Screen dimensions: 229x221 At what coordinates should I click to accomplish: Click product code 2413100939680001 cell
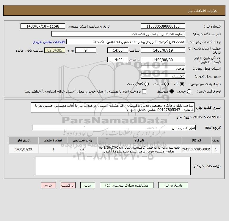tap(196, 149)
